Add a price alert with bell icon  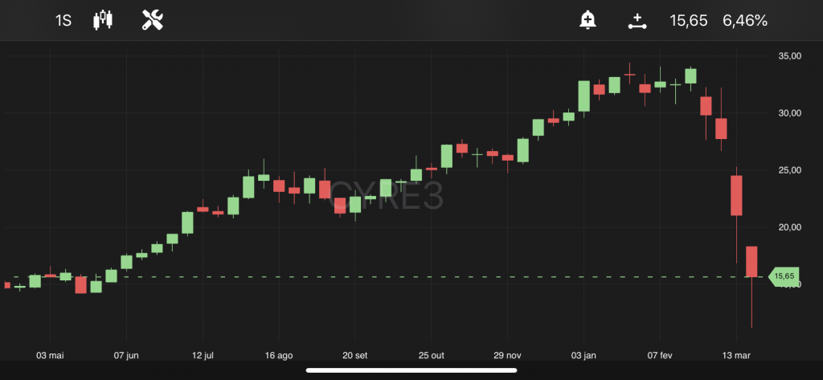[588, 21]
